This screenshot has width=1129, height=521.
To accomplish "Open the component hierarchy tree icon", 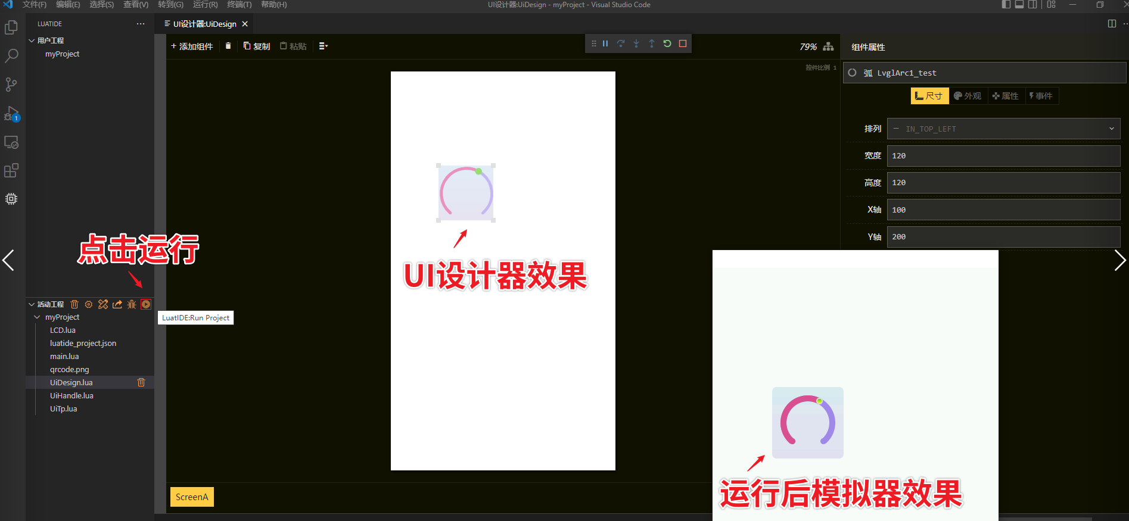I will tap(829, 46).
